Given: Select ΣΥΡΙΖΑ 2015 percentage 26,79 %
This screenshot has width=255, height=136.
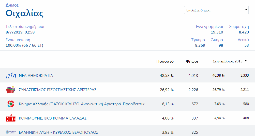Looking at the screenshot, I should (218, 90).
